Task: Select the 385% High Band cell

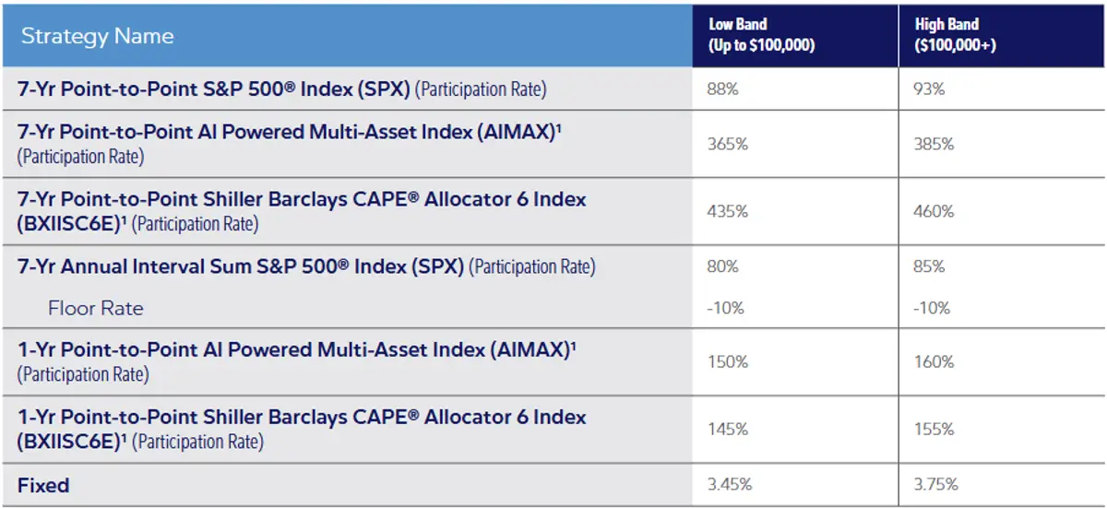Action: [x=934, y=145]
